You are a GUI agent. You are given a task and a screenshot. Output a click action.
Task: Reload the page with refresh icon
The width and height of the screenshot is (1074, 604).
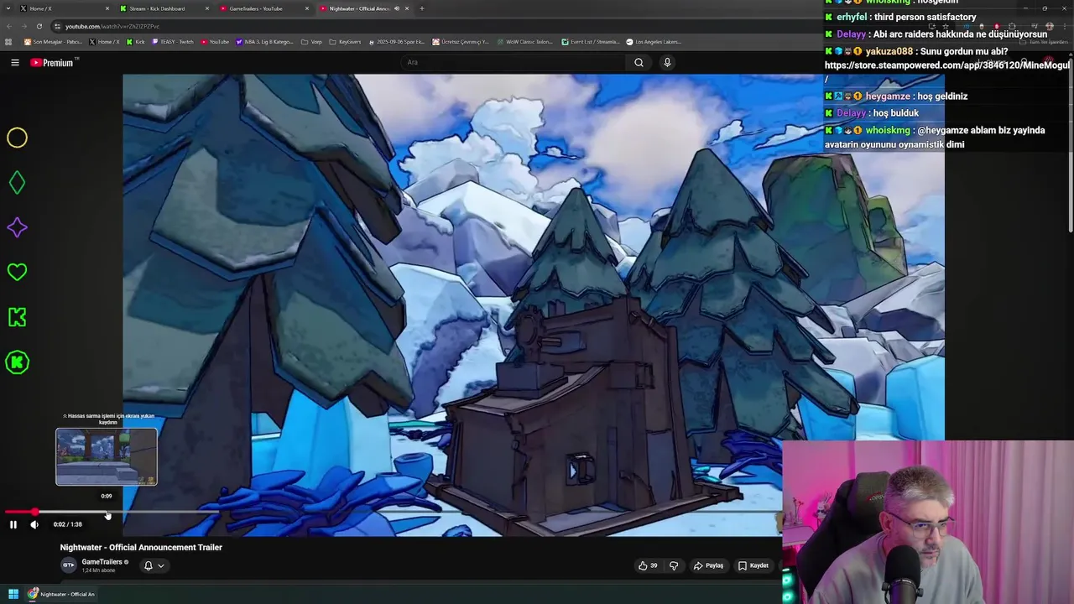[39, 26]
